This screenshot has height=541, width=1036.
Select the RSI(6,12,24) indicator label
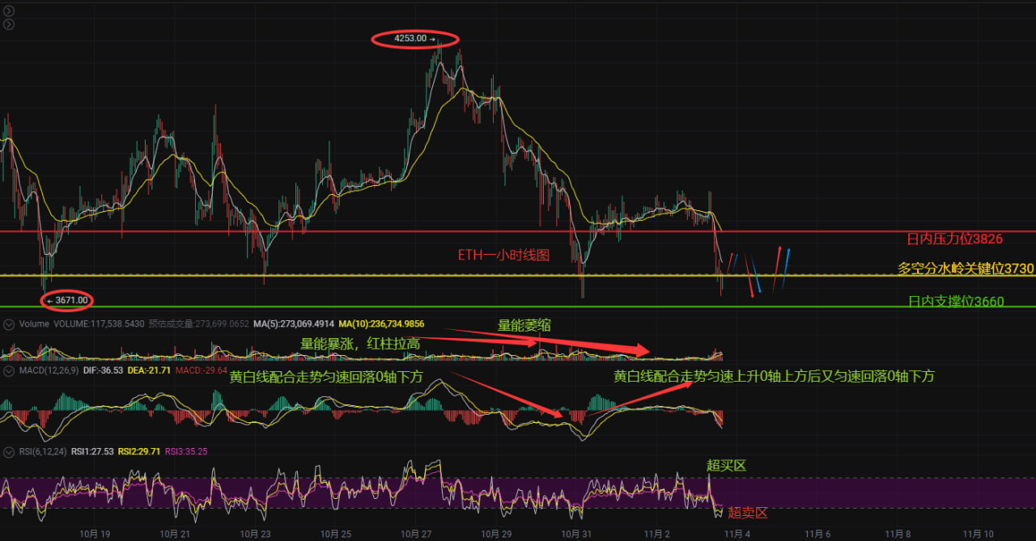(43, 451)
